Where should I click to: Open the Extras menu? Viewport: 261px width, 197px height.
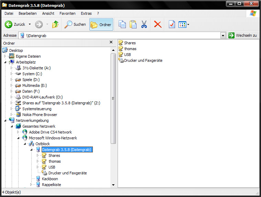[x=86, y=13]
